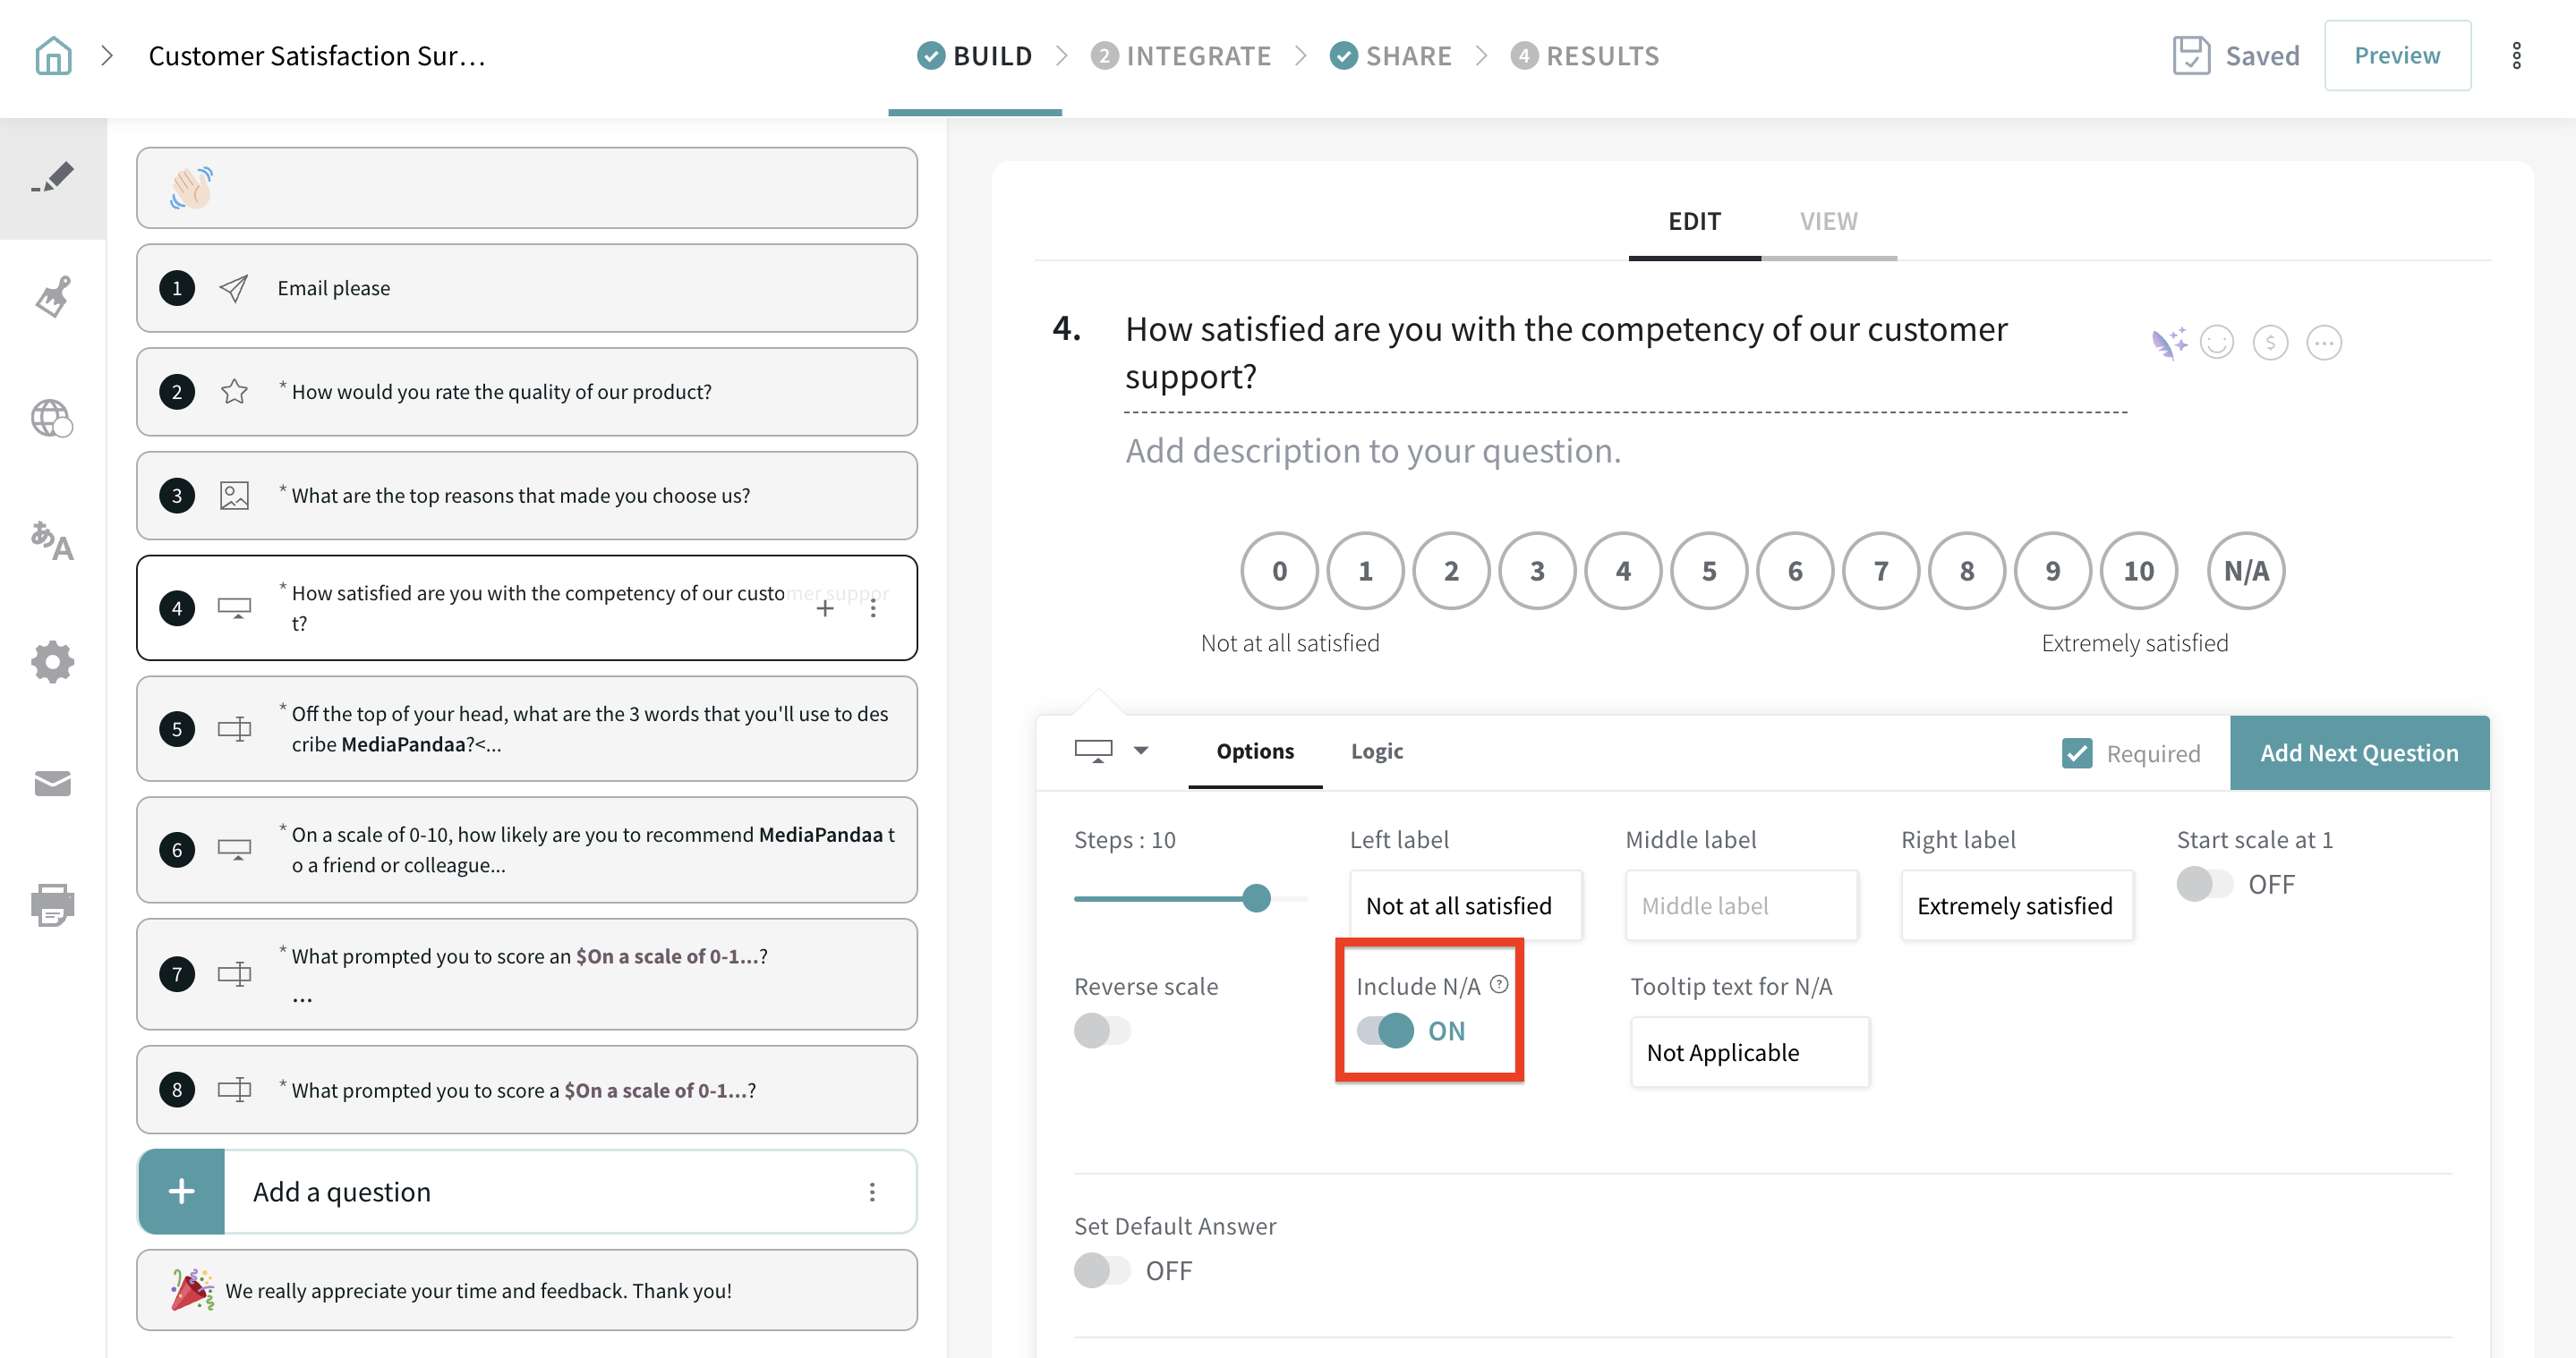Uncheck the Required checkbox
The image size is (2576, 1358).
pos(2076,752)
